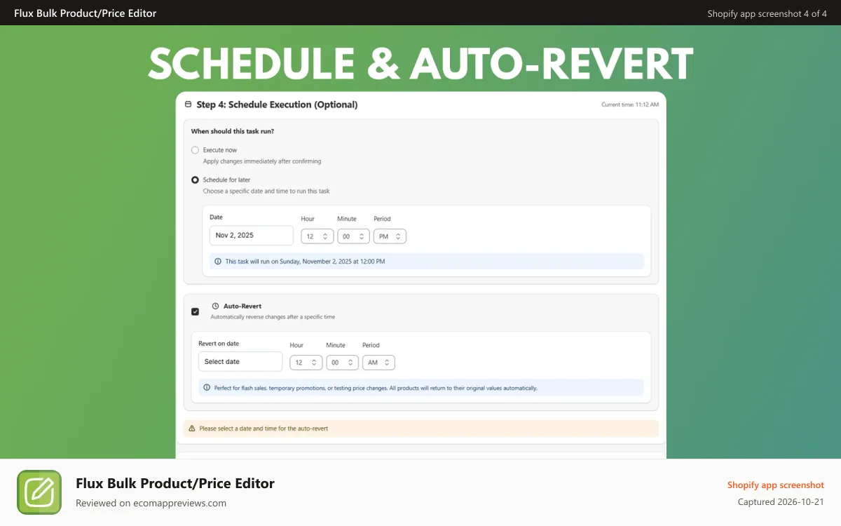Click 'Shopify app screenshot 4 of 4' header text
The image size is (841, 526).
(x=767, y=13)
